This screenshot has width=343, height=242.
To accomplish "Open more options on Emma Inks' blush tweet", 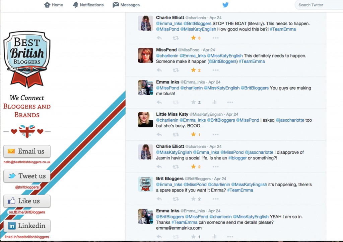I will coord(230,102).
